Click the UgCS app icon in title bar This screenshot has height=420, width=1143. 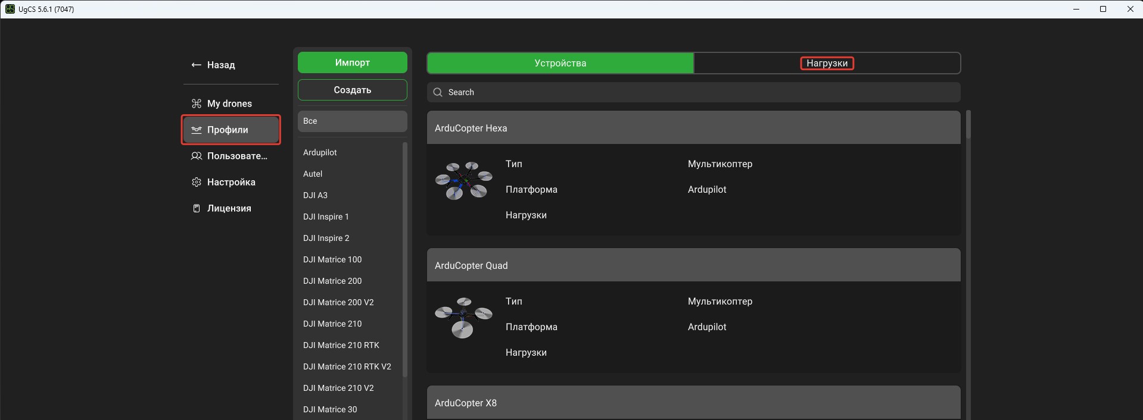pos(10,9)
